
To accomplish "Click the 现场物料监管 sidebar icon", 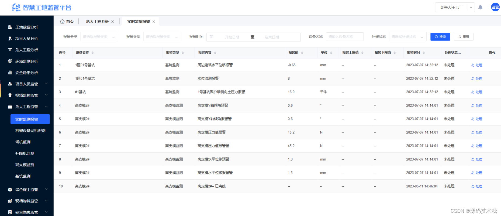I will click(x=10, y=201).
